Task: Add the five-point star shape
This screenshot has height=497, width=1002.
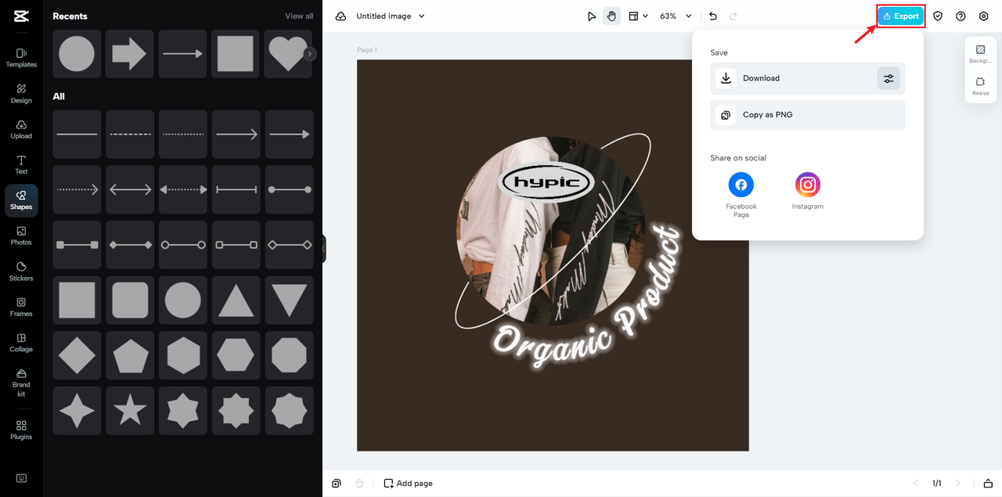Action: coord(130,410)
